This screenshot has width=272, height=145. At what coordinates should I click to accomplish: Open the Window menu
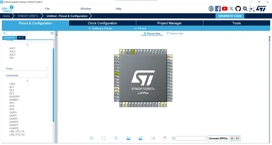85,9
